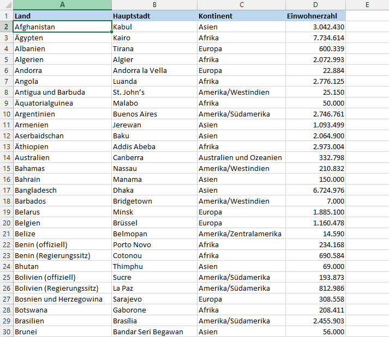Image resolution: width=389 pixels, height=337 pixels.
Task: Select the value '3.042.430'
Action: (x=315, y=27)
